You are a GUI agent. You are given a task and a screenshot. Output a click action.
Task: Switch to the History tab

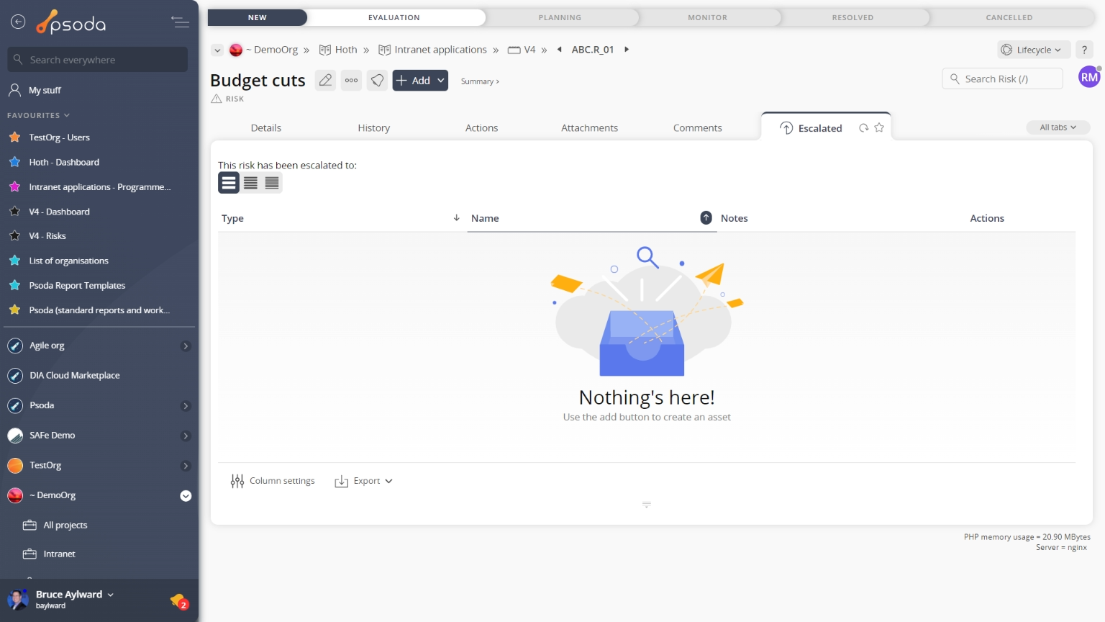click(373, 128)
